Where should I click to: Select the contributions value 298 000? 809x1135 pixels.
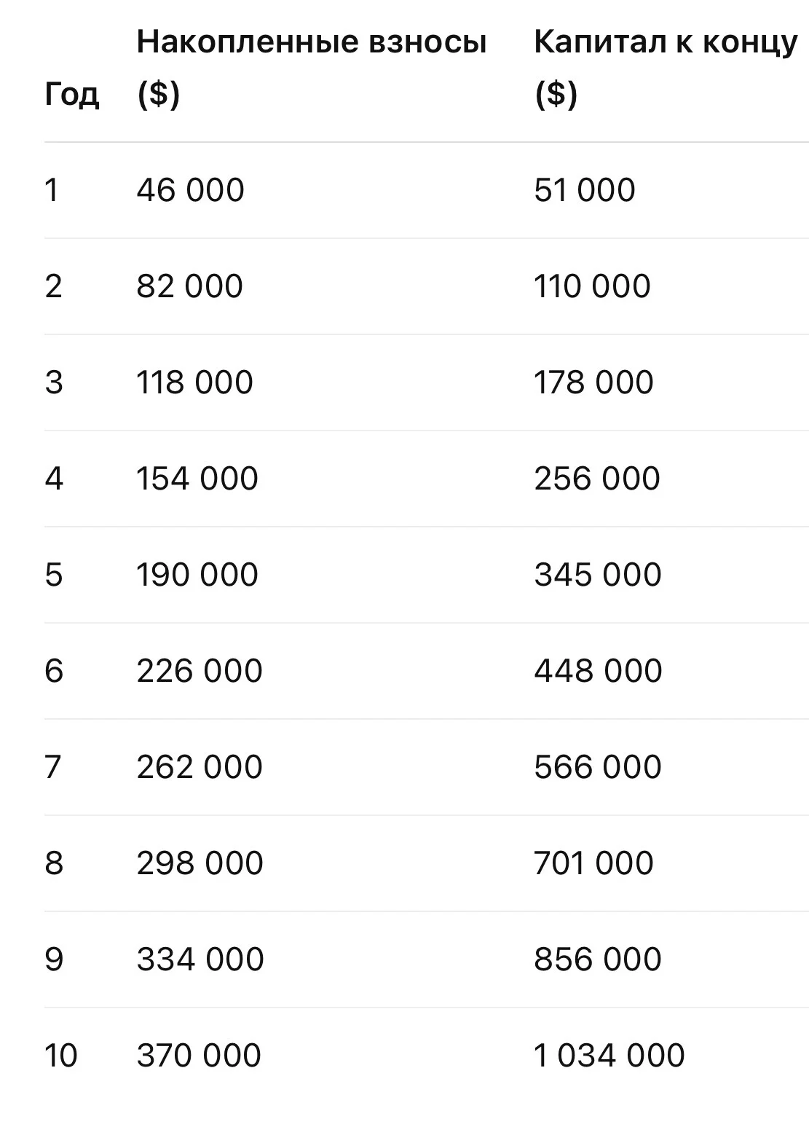(x=200, y=863)
